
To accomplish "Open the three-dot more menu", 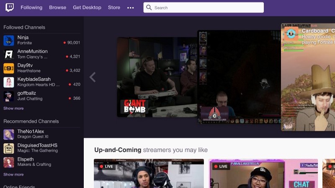I will [x=131, y=8].
